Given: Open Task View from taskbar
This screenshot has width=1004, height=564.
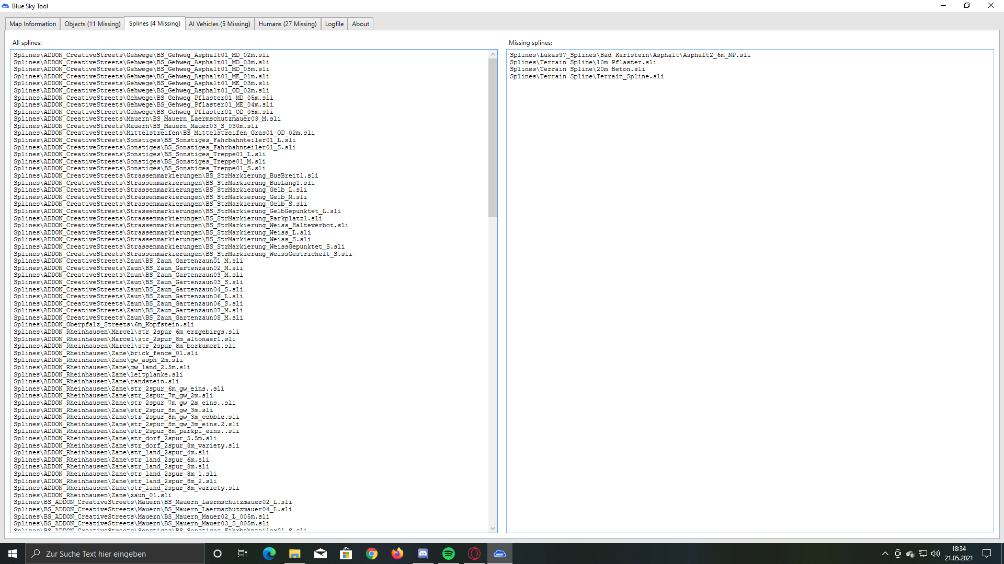Looking at the screenshot, I should coord(243,554).
